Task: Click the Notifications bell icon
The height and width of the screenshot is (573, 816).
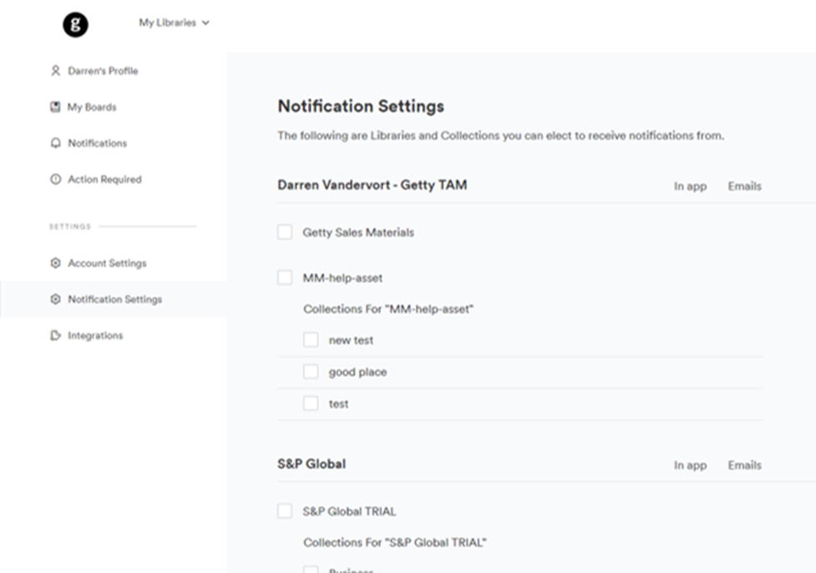Action: coord(55,143)
